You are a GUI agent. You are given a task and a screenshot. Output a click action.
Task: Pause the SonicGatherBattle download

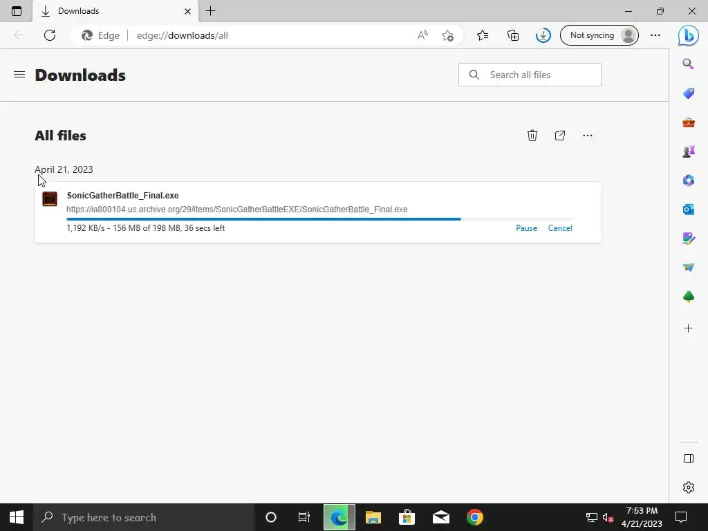pos(526,228)
